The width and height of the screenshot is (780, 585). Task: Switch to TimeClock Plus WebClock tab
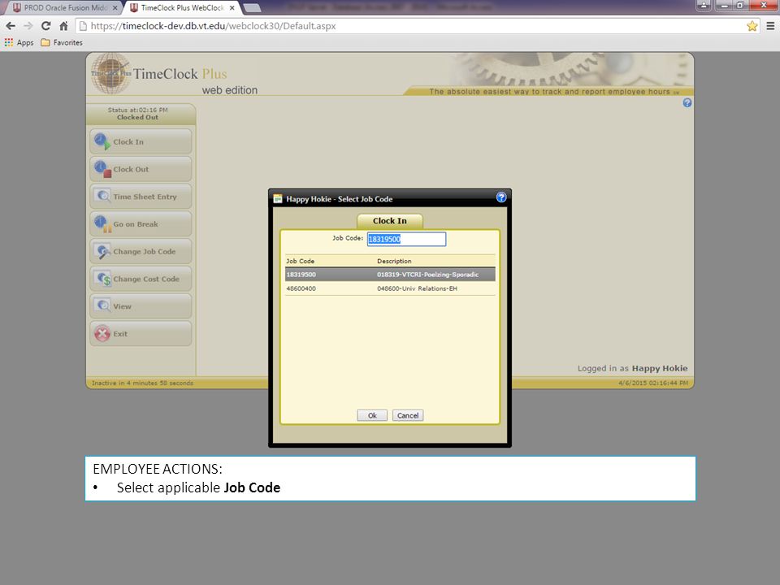[182, 8]
